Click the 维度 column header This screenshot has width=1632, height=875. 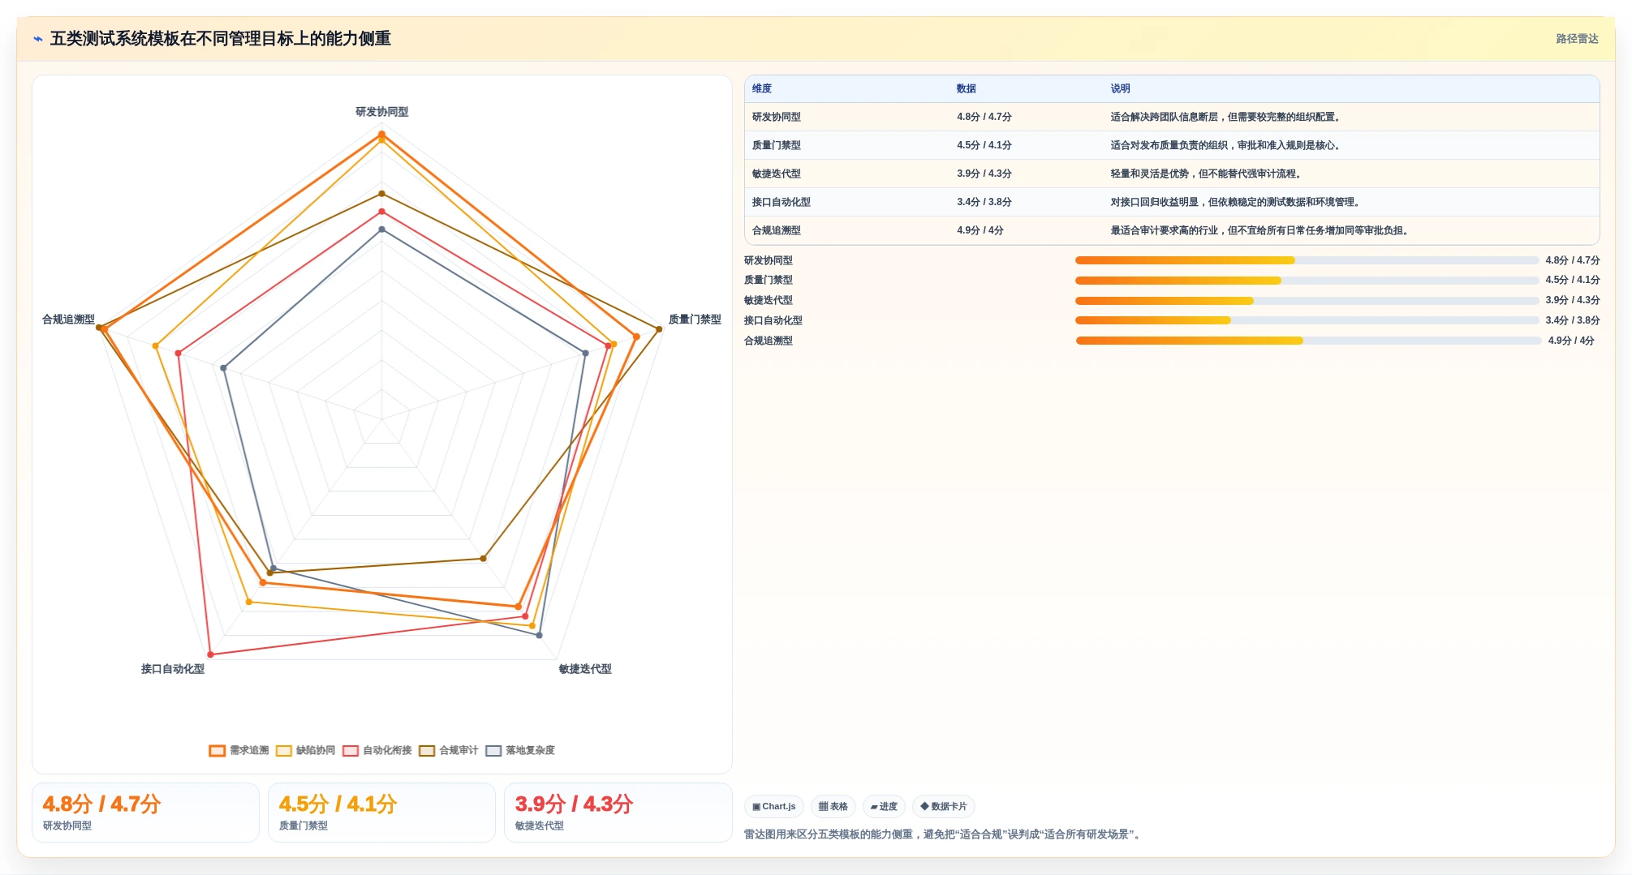click(761, 88)
